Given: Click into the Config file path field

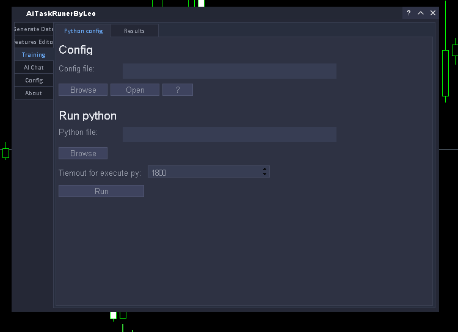Looking at the screenshot, I should [x=229, y=71].
